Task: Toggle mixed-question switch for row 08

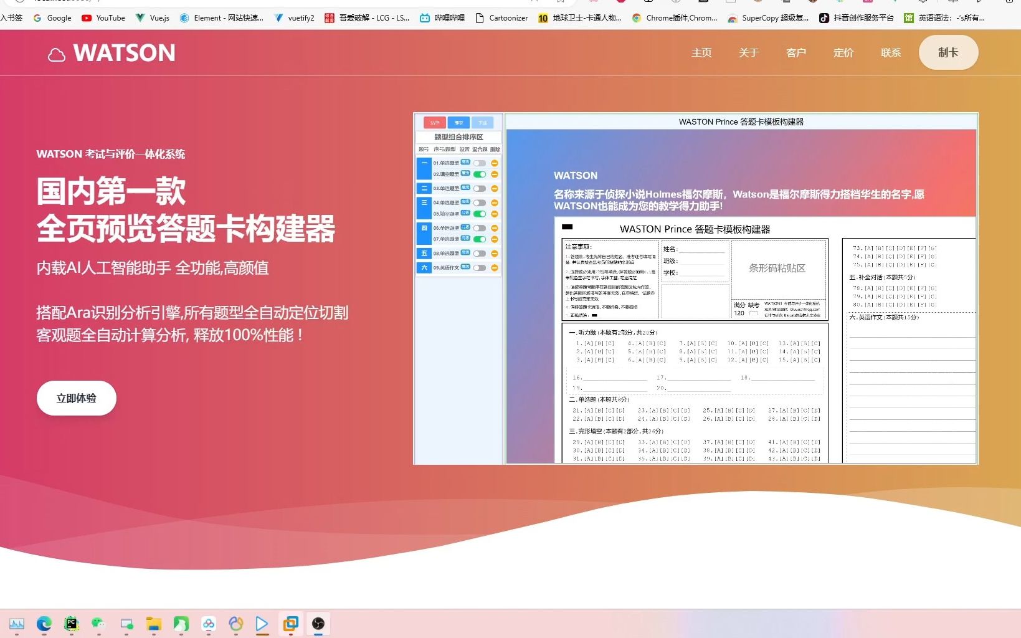Action: click(x=480, y=254)
